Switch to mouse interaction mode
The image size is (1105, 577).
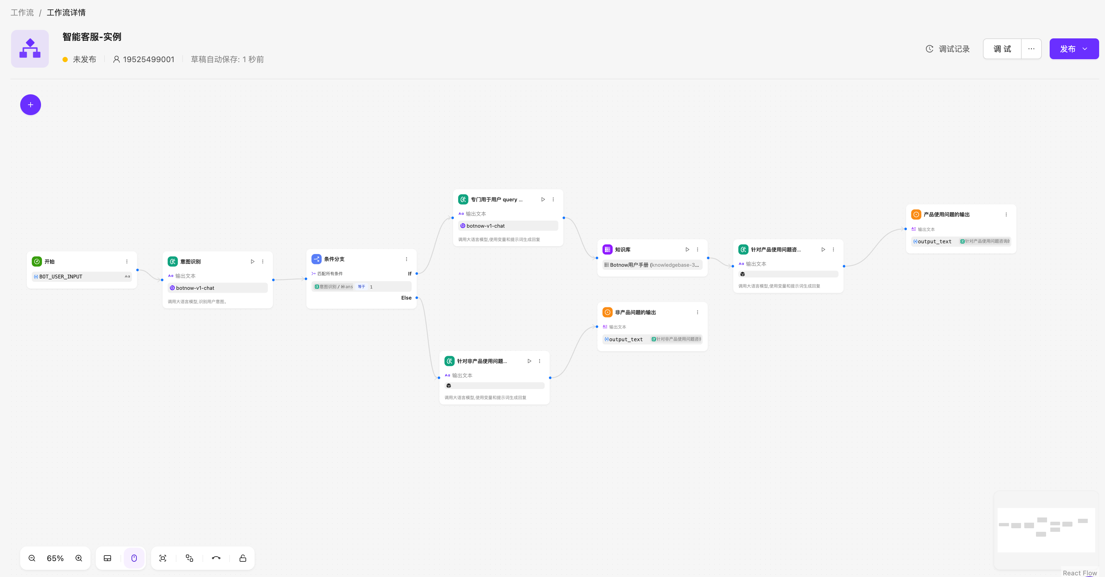point(134,558)
